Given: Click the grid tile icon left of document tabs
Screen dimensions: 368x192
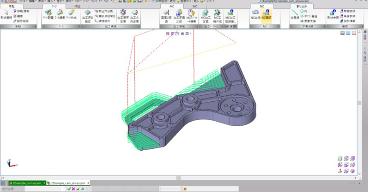Looking at the screenshot, I should (3, 183).
